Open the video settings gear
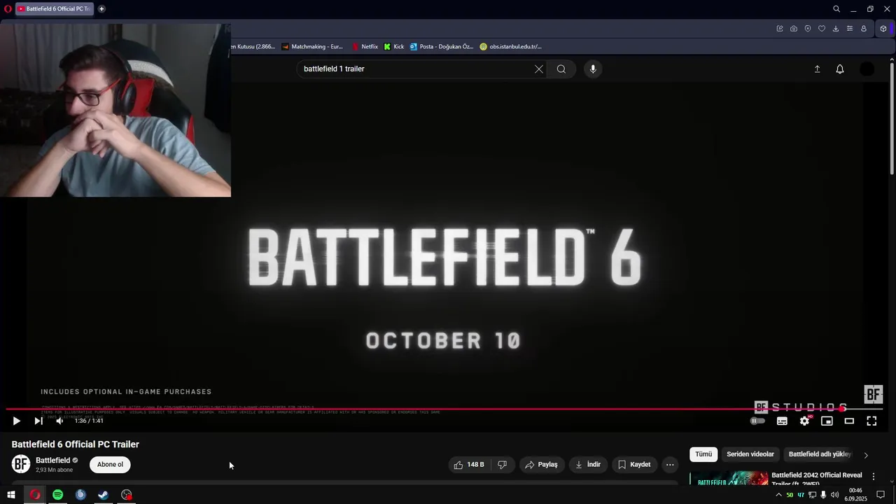 coord(804,421)
